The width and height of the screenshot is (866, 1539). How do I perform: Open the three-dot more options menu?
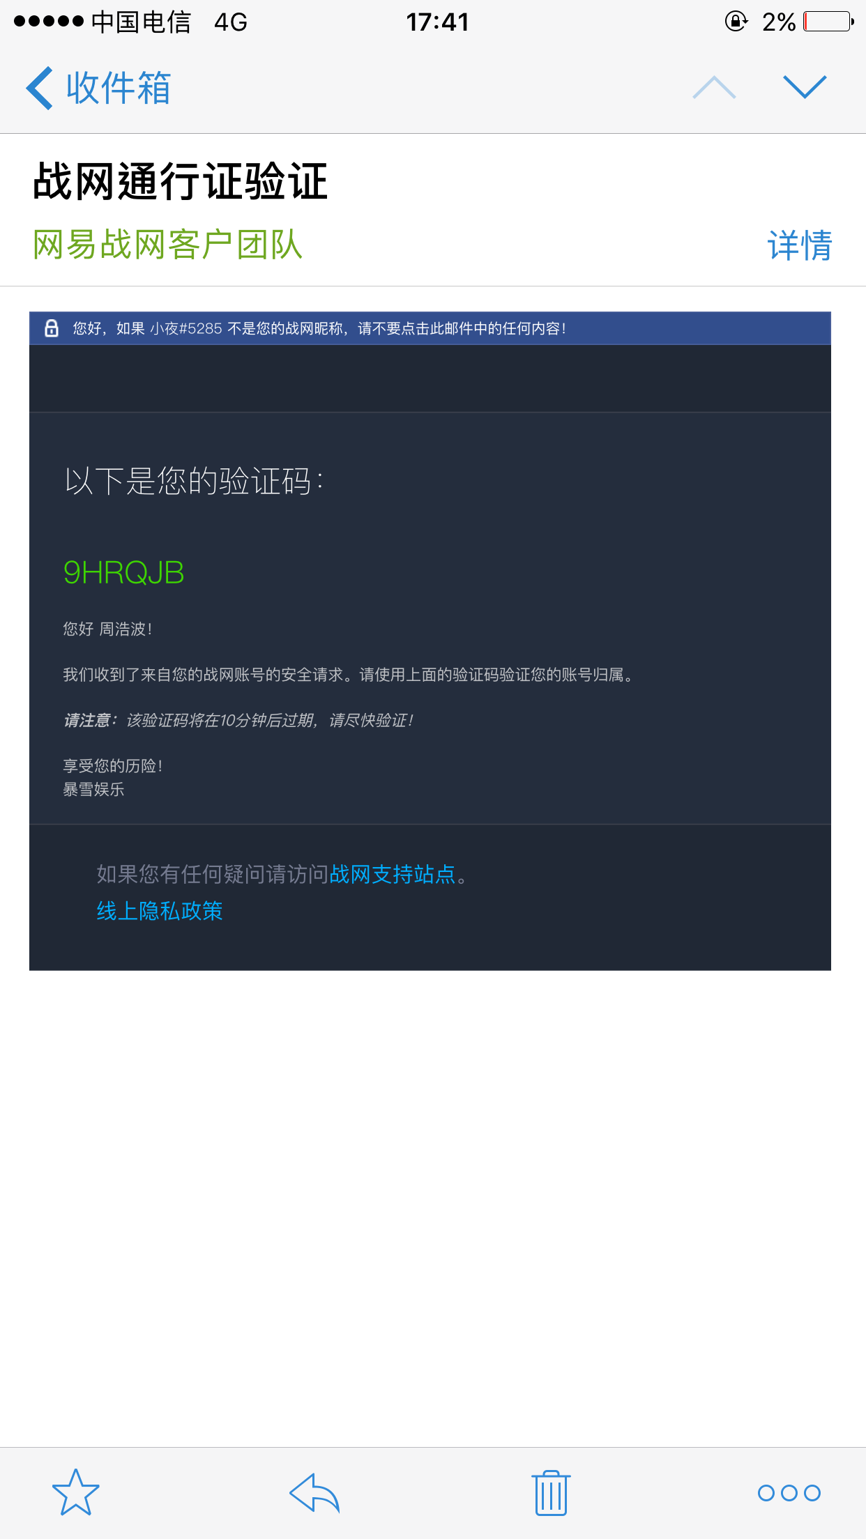pos(789,1492)
